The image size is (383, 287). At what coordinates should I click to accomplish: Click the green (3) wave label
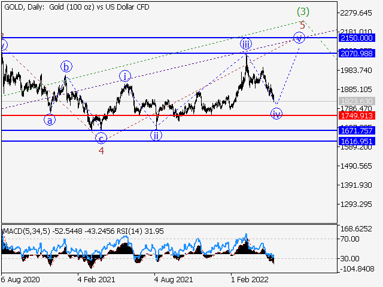pos(303,11)
